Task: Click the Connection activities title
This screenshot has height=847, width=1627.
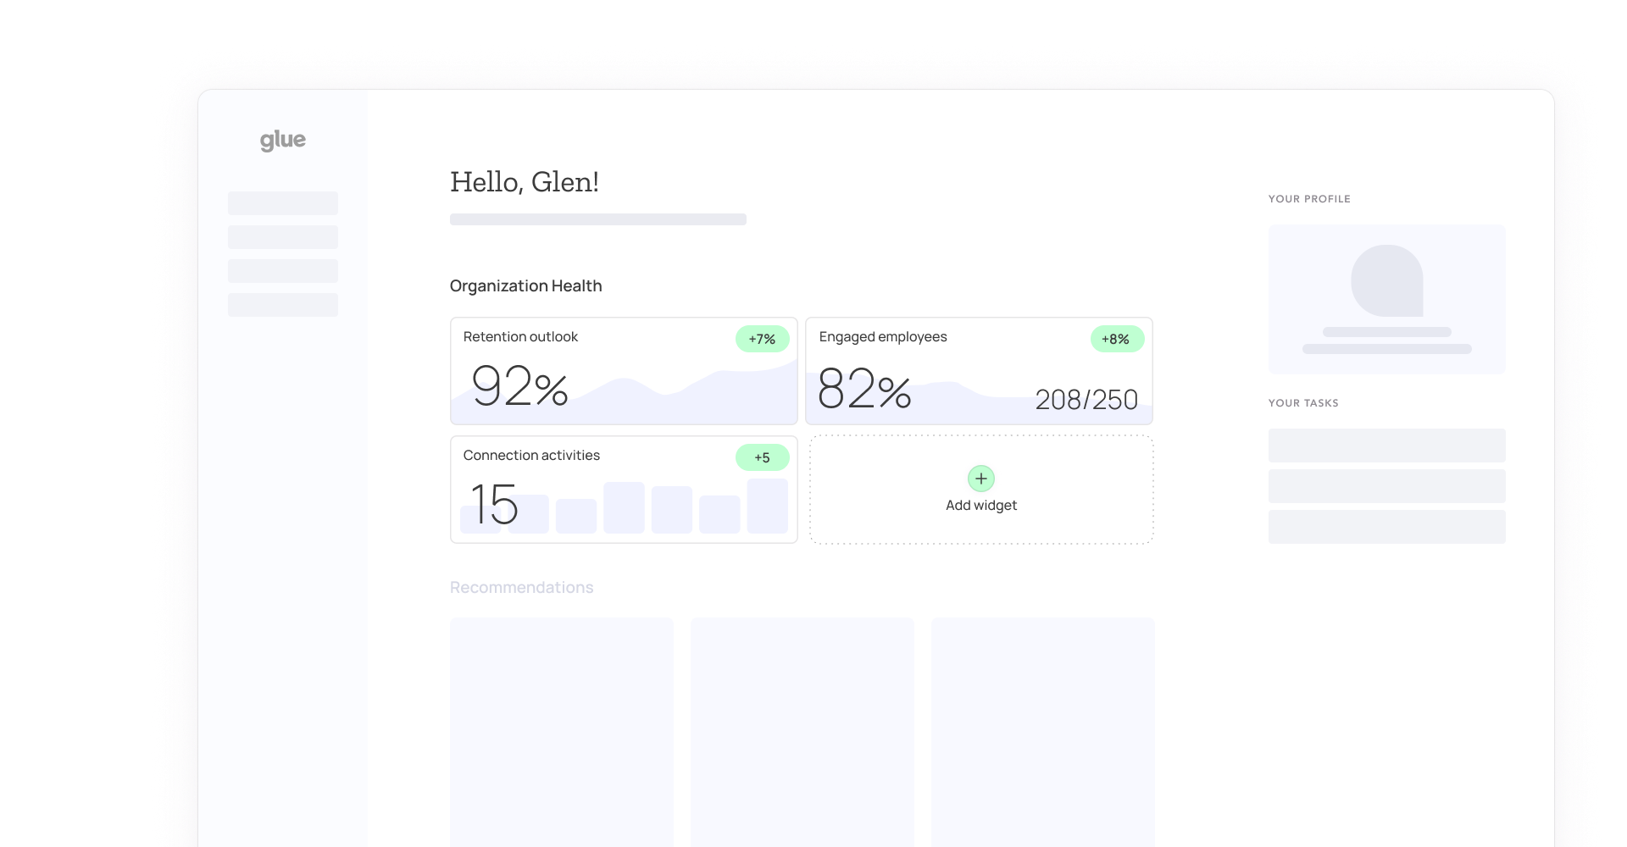Action: coord(531,455)
